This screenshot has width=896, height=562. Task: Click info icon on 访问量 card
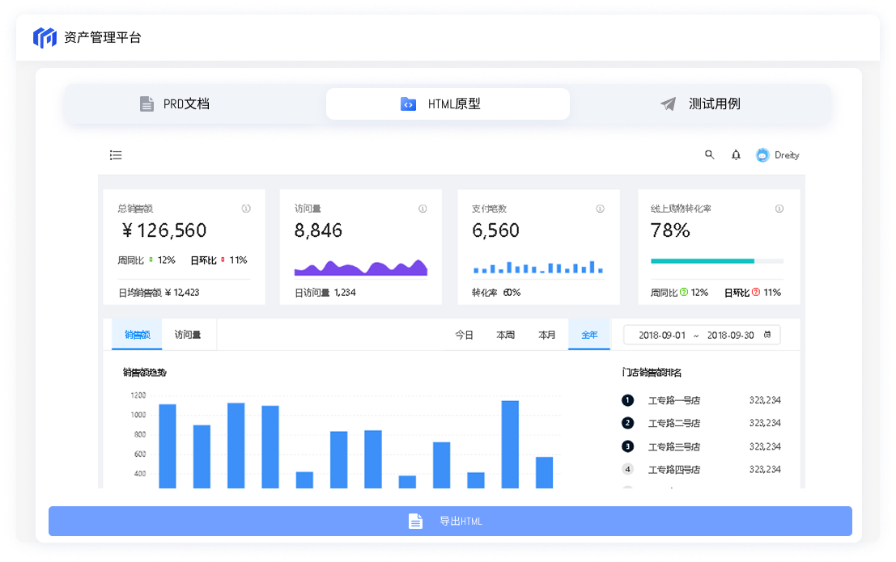(x=423, y=209)
